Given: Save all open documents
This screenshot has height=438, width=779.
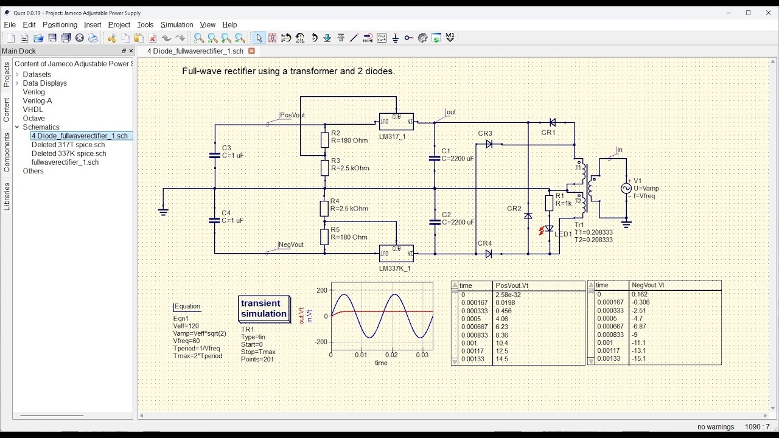Looking at the screenshot, I should click(x=66, y=38).
